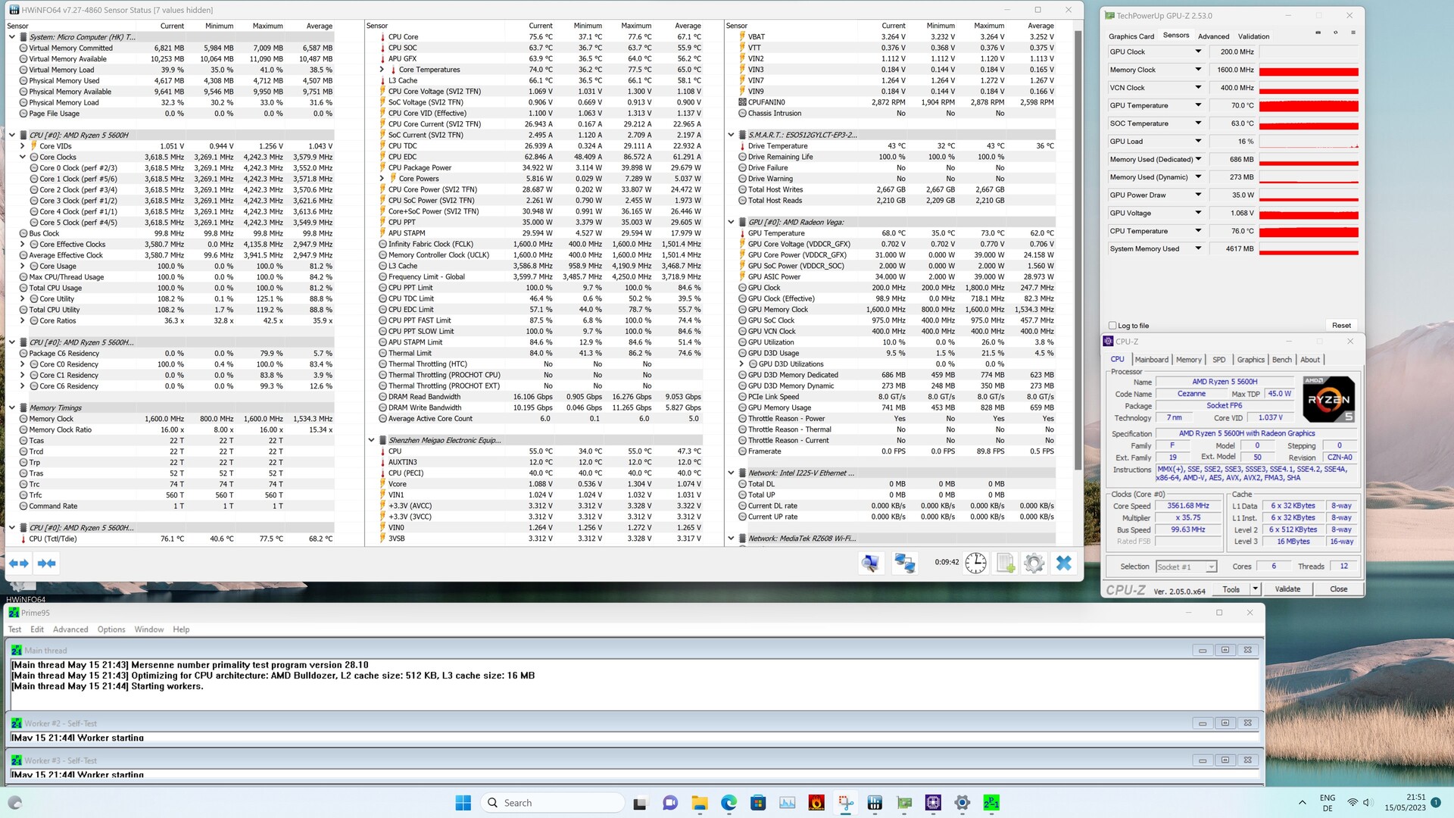Click Reset button in GPU-Z

coord(1341,326)
